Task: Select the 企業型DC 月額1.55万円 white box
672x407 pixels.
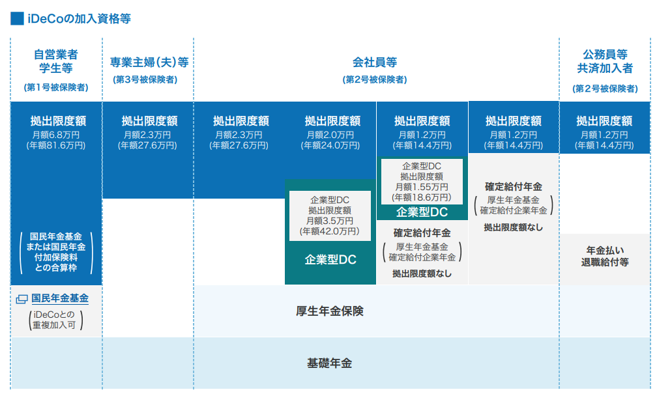Action: point(422,181)
